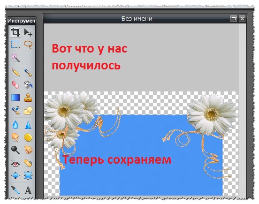Pick the yellow Sponge tool

[x=28, y=137]
